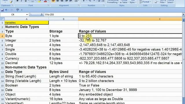The image size is (185, 104).
Task: Click the Format Painter brush icon
Action: click(11, 2)
